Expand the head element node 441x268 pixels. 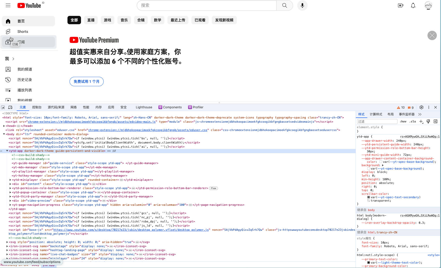tap(4, 126)
